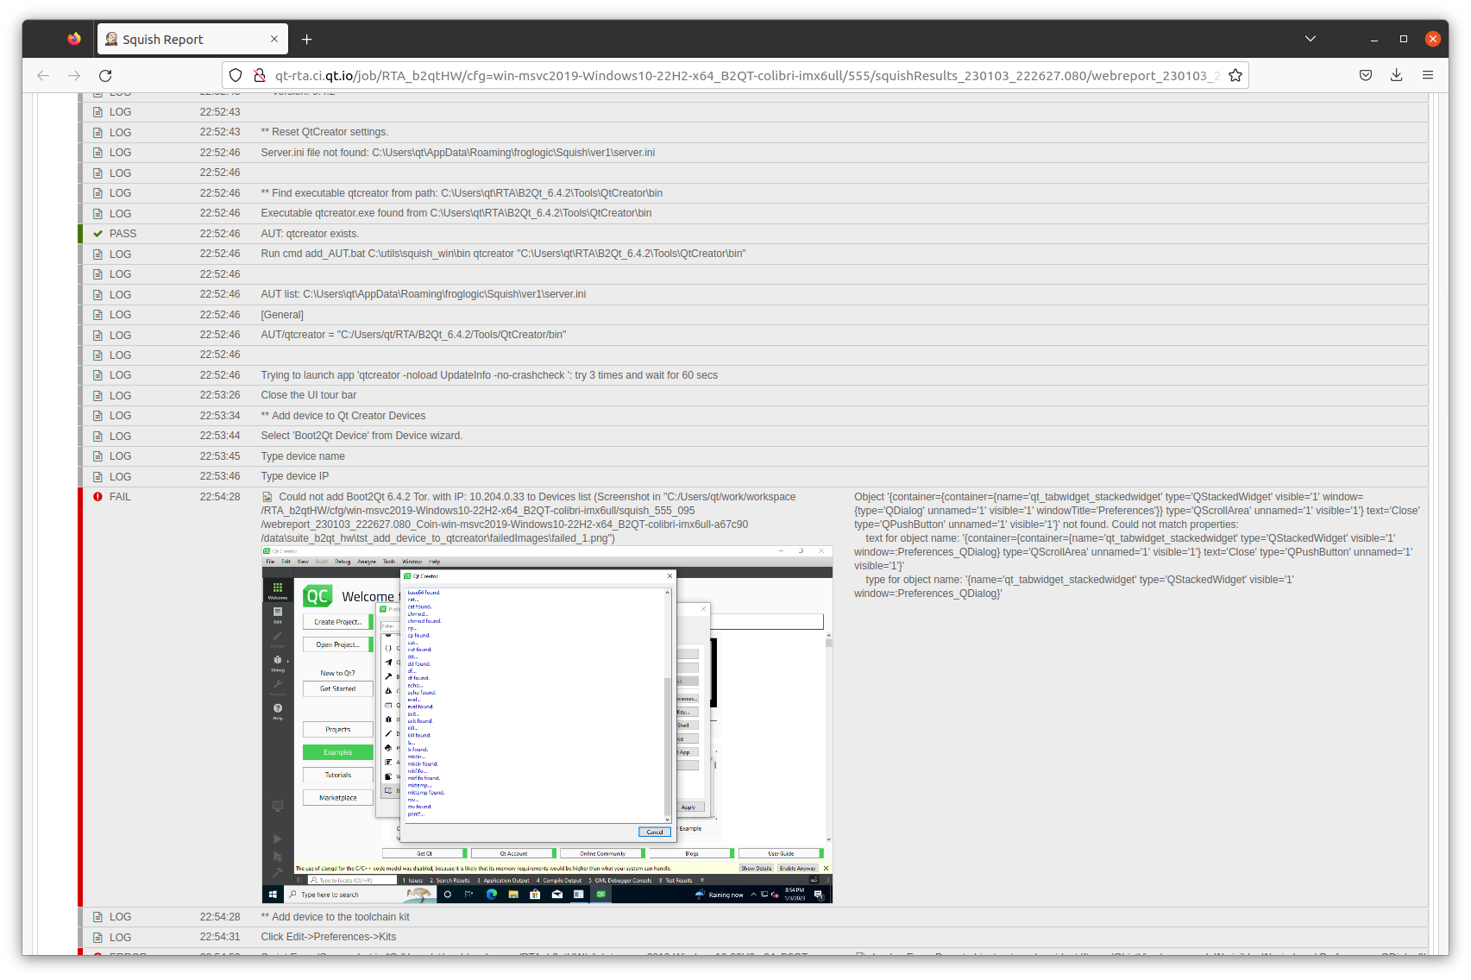This screenshot has width=1471, height=980.
Task: Bookmark this page with the star
Action: 1235,76
